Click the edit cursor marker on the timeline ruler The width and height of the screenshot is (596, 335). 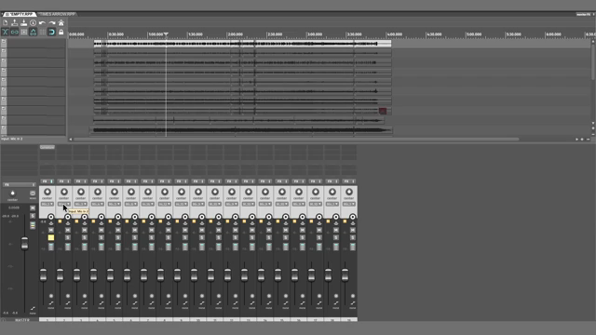[166, 34]
